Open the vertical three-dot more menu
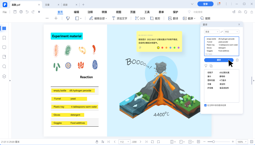 [226, 4]
